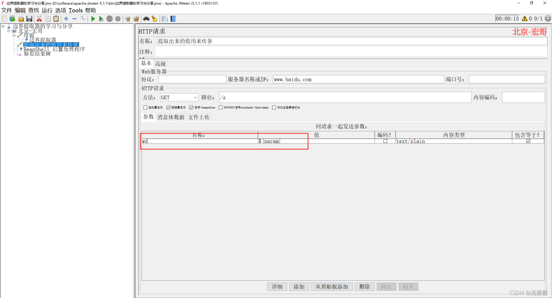Click the 添加 button
552x298 pixels.
tap(299, 287)
